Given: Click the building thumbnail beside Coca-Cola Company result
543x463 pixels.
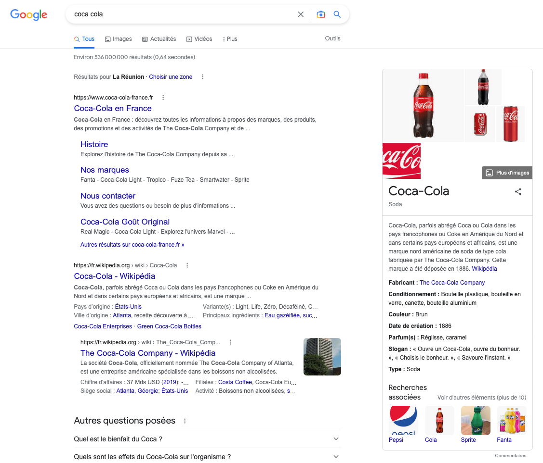Looking at the screenshot, I should 322,357.
